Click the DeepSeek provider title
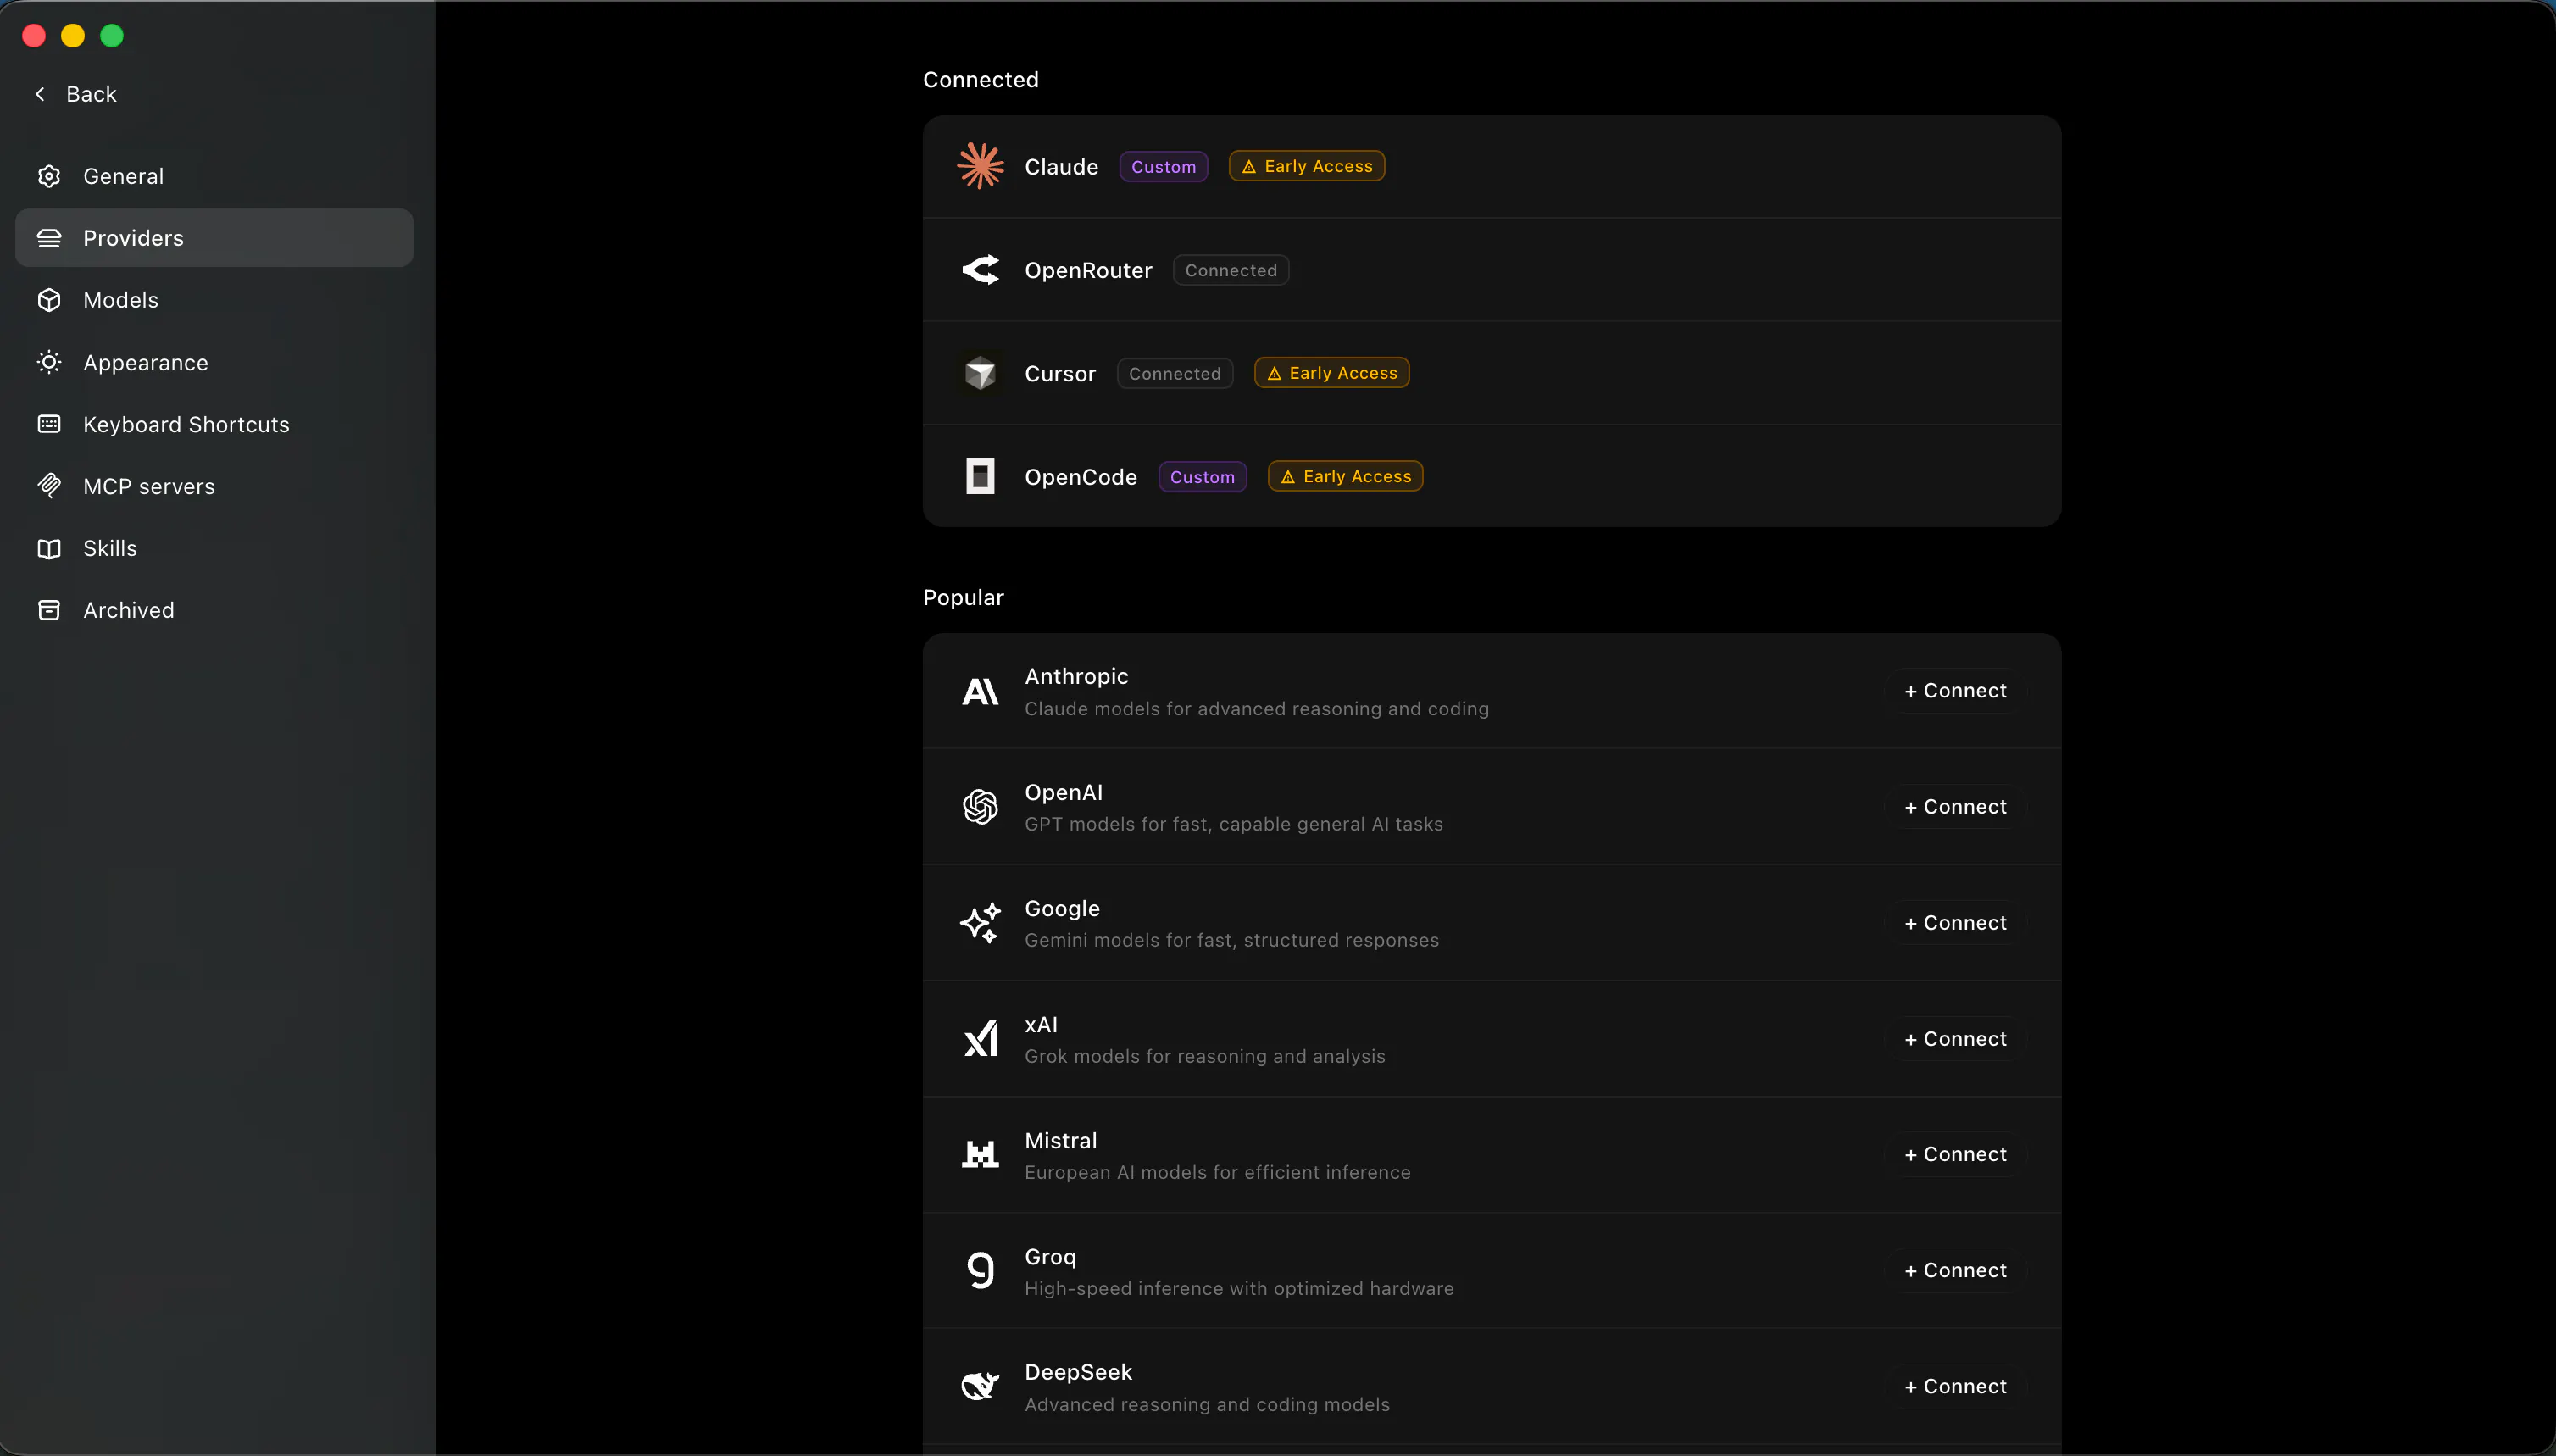The height and width of the screenshot is (1456, 2556). point(1078,1372)
